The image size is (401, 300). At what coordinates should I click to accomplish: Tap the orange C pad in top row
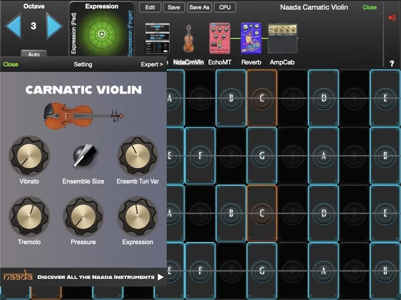coord(262,98)
